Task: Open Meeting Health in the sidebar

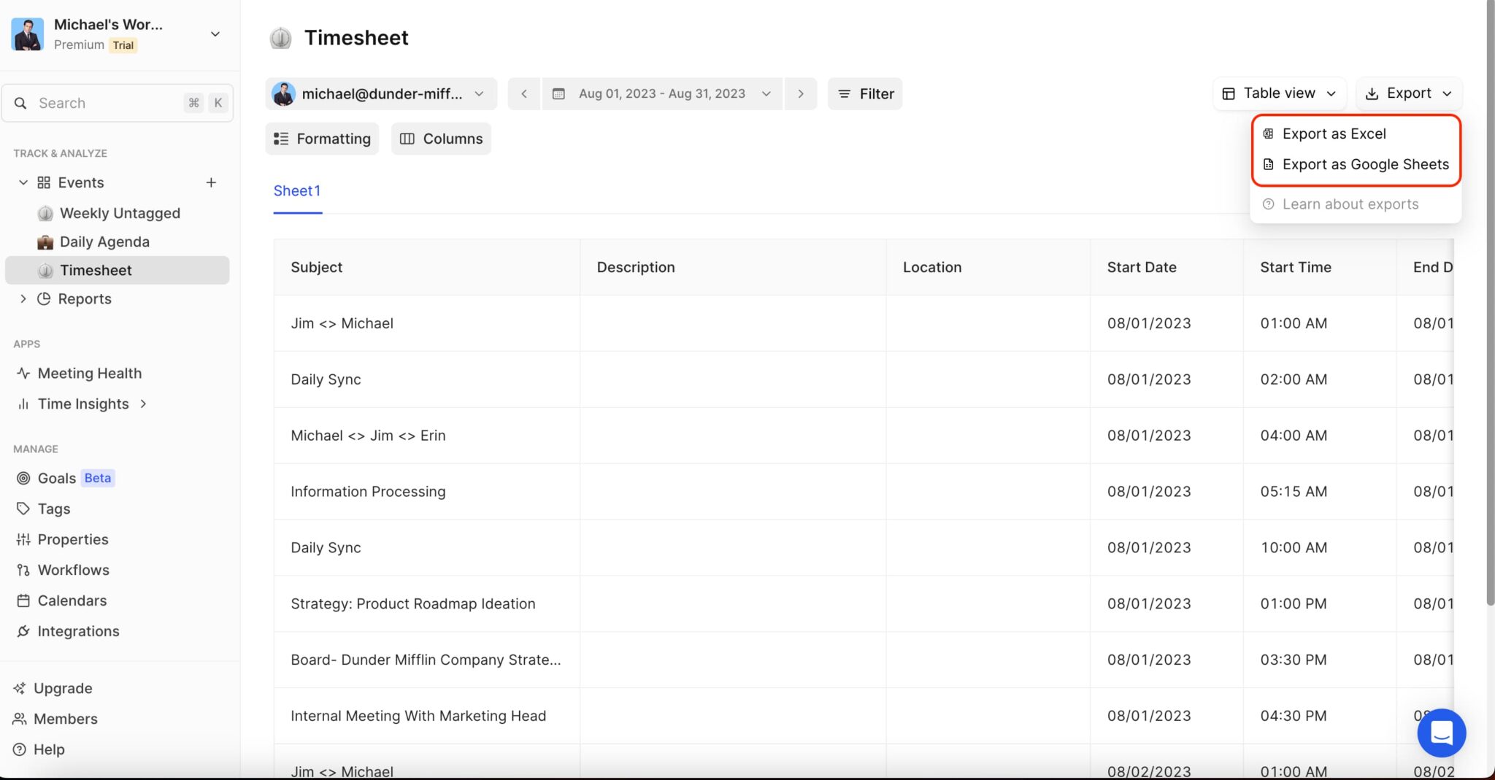Action: (x=89, y=373)
